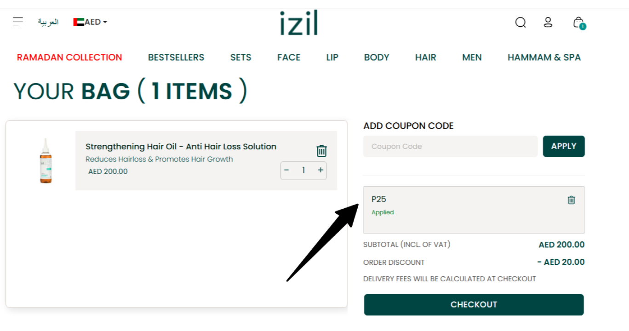This screenshot has width=629, height=331.
Task: Go to homepage via izil logo
Action: [299, 23]
